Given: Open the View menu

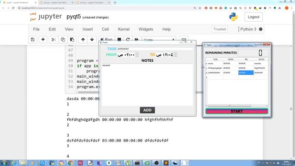Looking at the screenshot, I should pyautogui.click(x=69, y=30).
